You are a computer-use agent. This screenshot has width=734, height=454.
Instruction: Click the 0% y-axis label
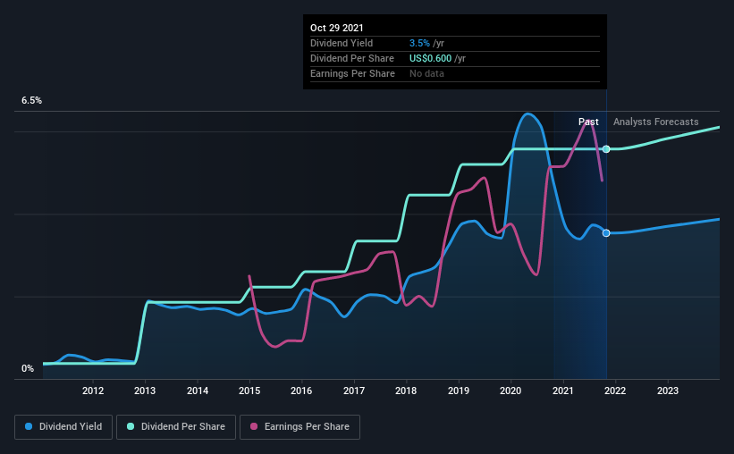coord(28,369)
